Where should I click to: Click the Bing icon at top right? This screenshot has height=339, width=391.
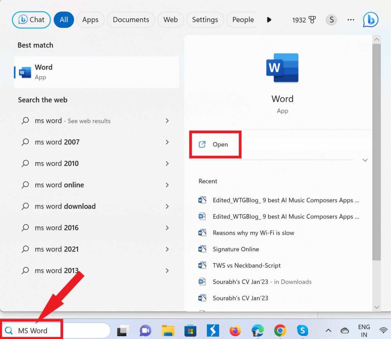coord(370,20)
